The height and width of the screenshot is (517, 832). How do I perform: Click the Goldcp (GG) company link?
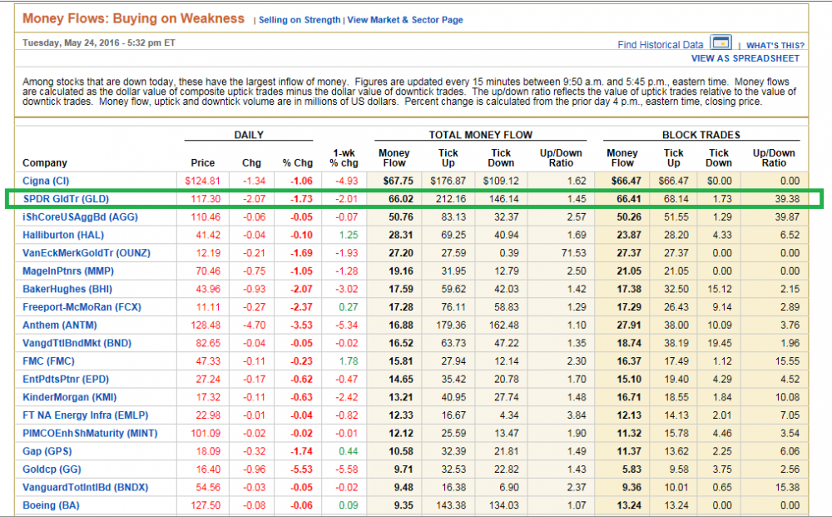52,470
